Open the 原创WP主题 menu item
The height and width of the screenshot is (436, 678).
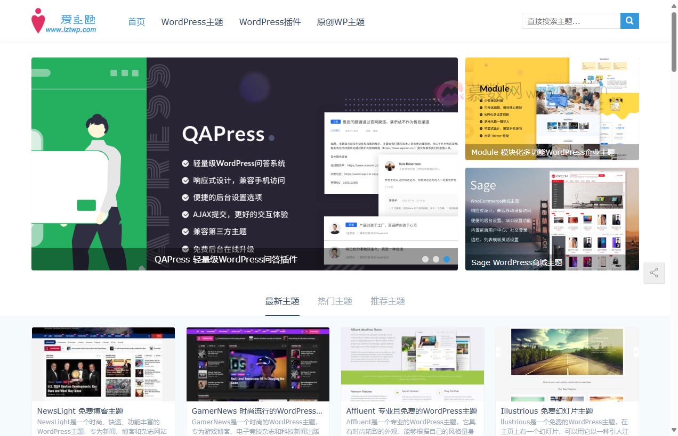point(341,22)
